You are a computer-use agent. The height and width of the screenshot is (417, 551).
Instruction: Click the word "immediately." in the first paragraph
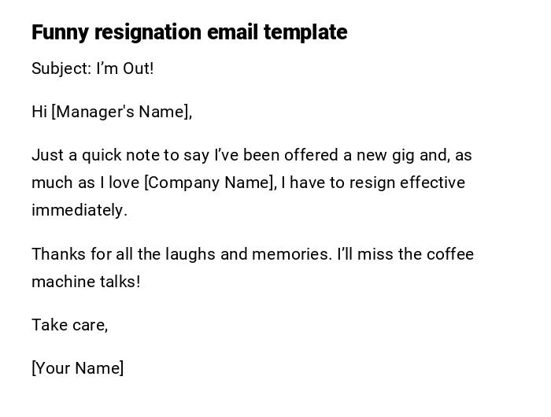pyautogui.click(x=79, y=210)
